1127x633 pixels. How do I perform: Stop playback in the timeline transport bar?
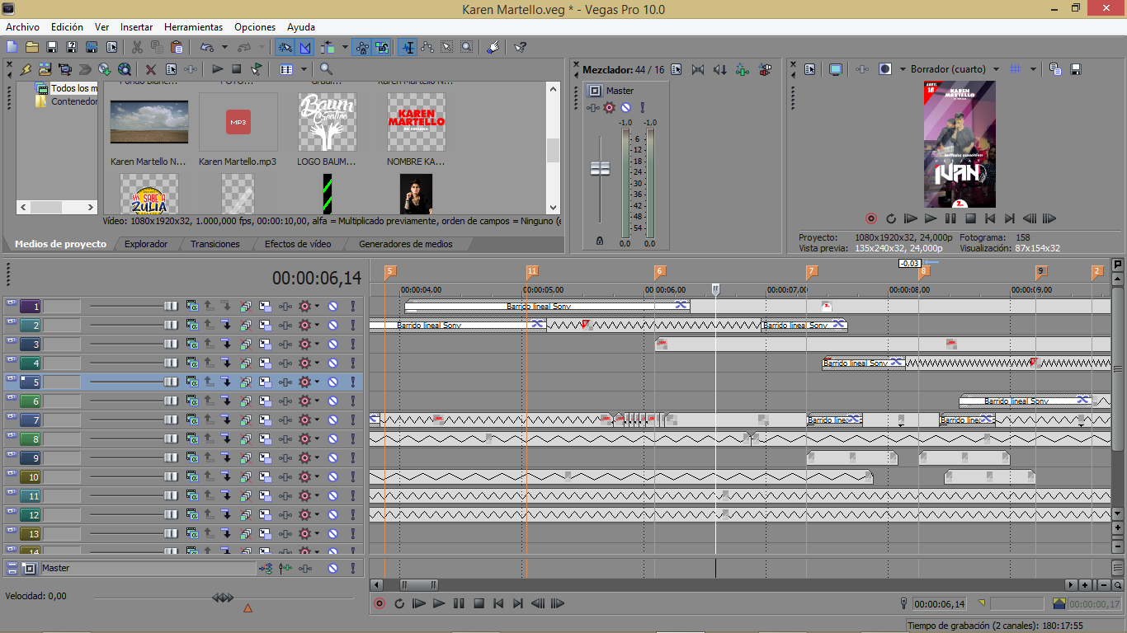tap(479, 603)
